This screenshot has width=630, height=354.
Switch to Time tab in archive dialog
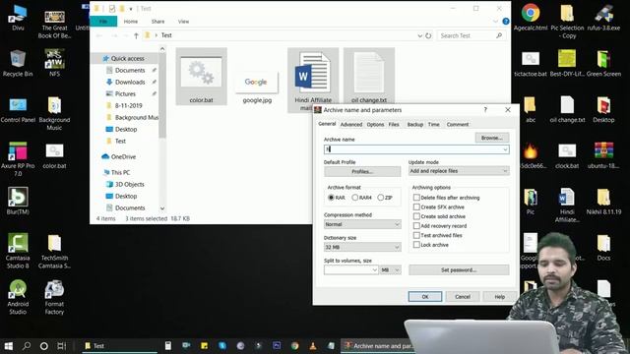click(433, 125)
